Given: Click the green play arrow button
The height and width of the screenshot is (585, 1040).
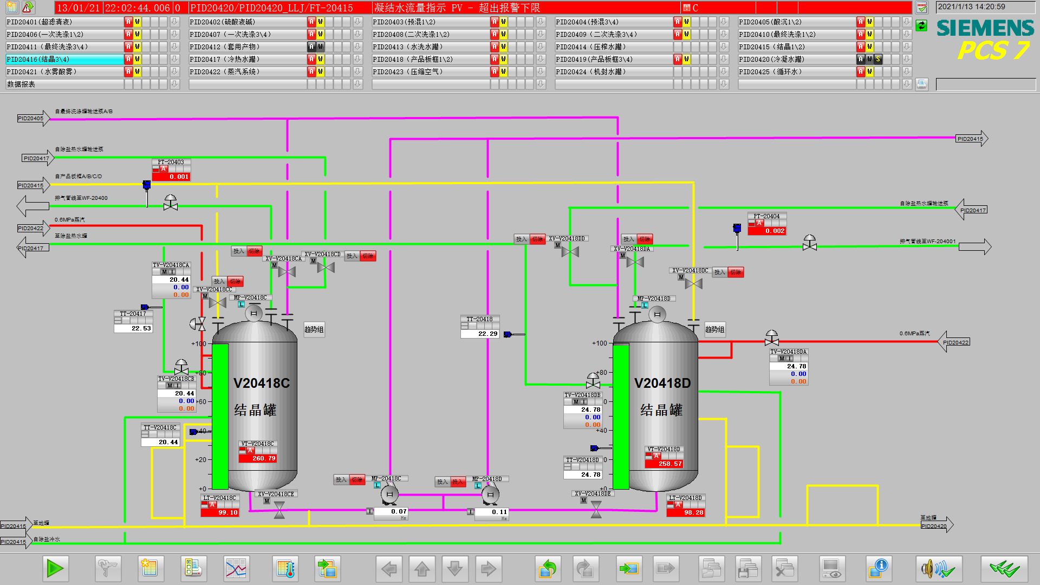Looking at the screenshot, I should (55, 569).
